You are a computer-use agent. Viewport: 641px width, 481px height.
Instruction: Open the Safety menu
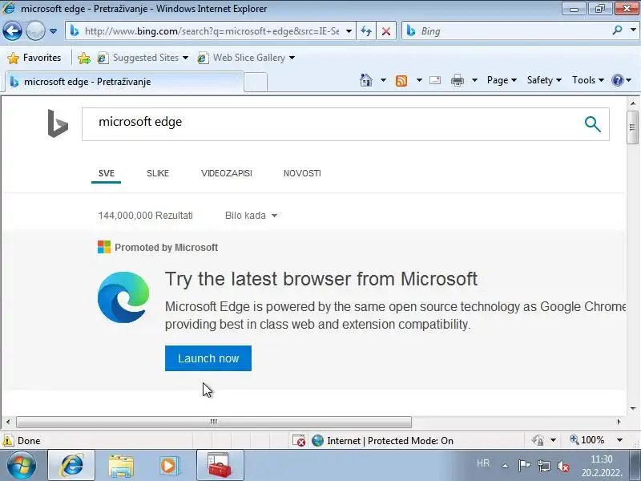(x=544, y=80)
